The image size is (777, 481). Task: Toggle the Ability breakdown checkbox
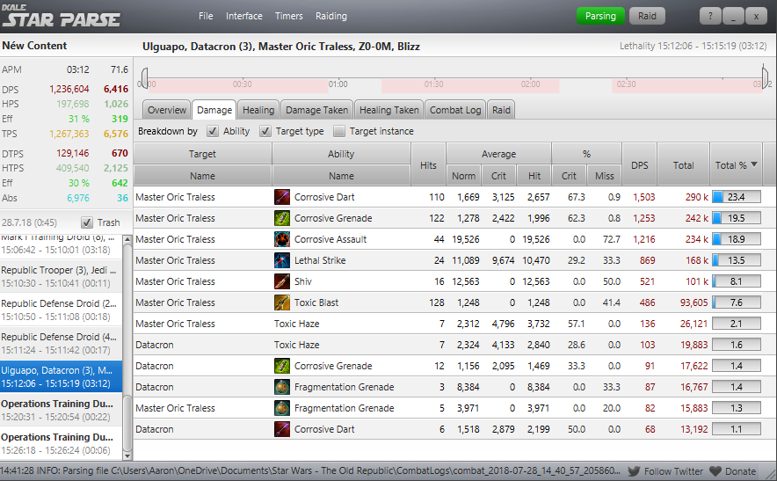tap(213, 131)
